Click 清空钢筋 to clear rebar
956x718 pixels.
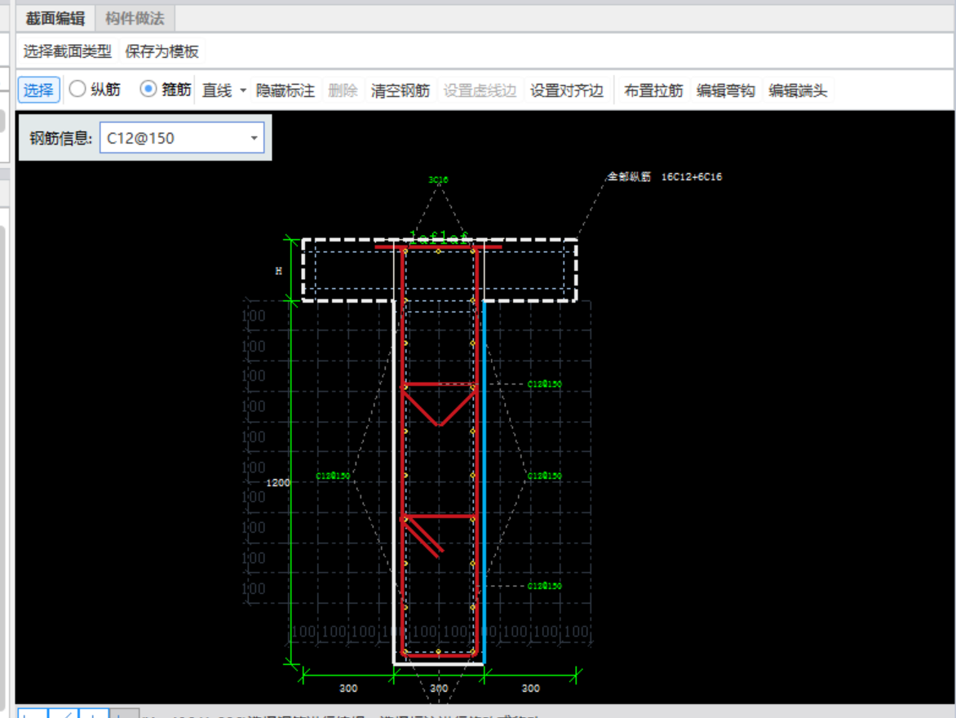[400, 91]
